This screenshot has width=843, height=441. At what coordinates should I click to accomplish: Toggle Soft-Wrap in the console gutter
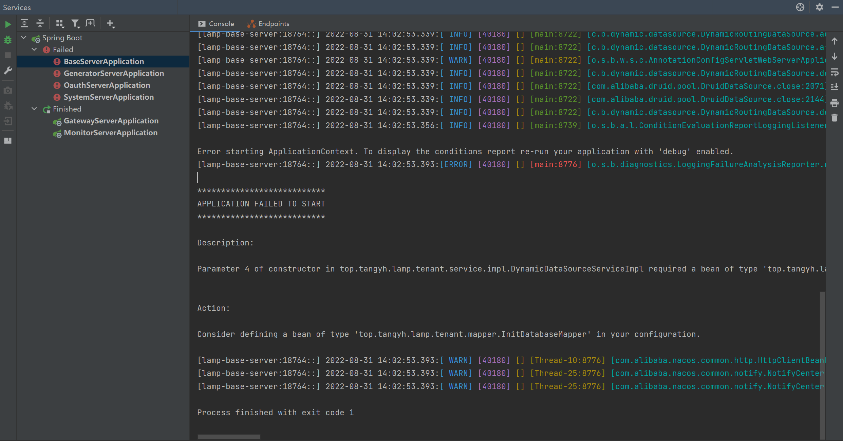pyautogui.click(x=835, y=72)
